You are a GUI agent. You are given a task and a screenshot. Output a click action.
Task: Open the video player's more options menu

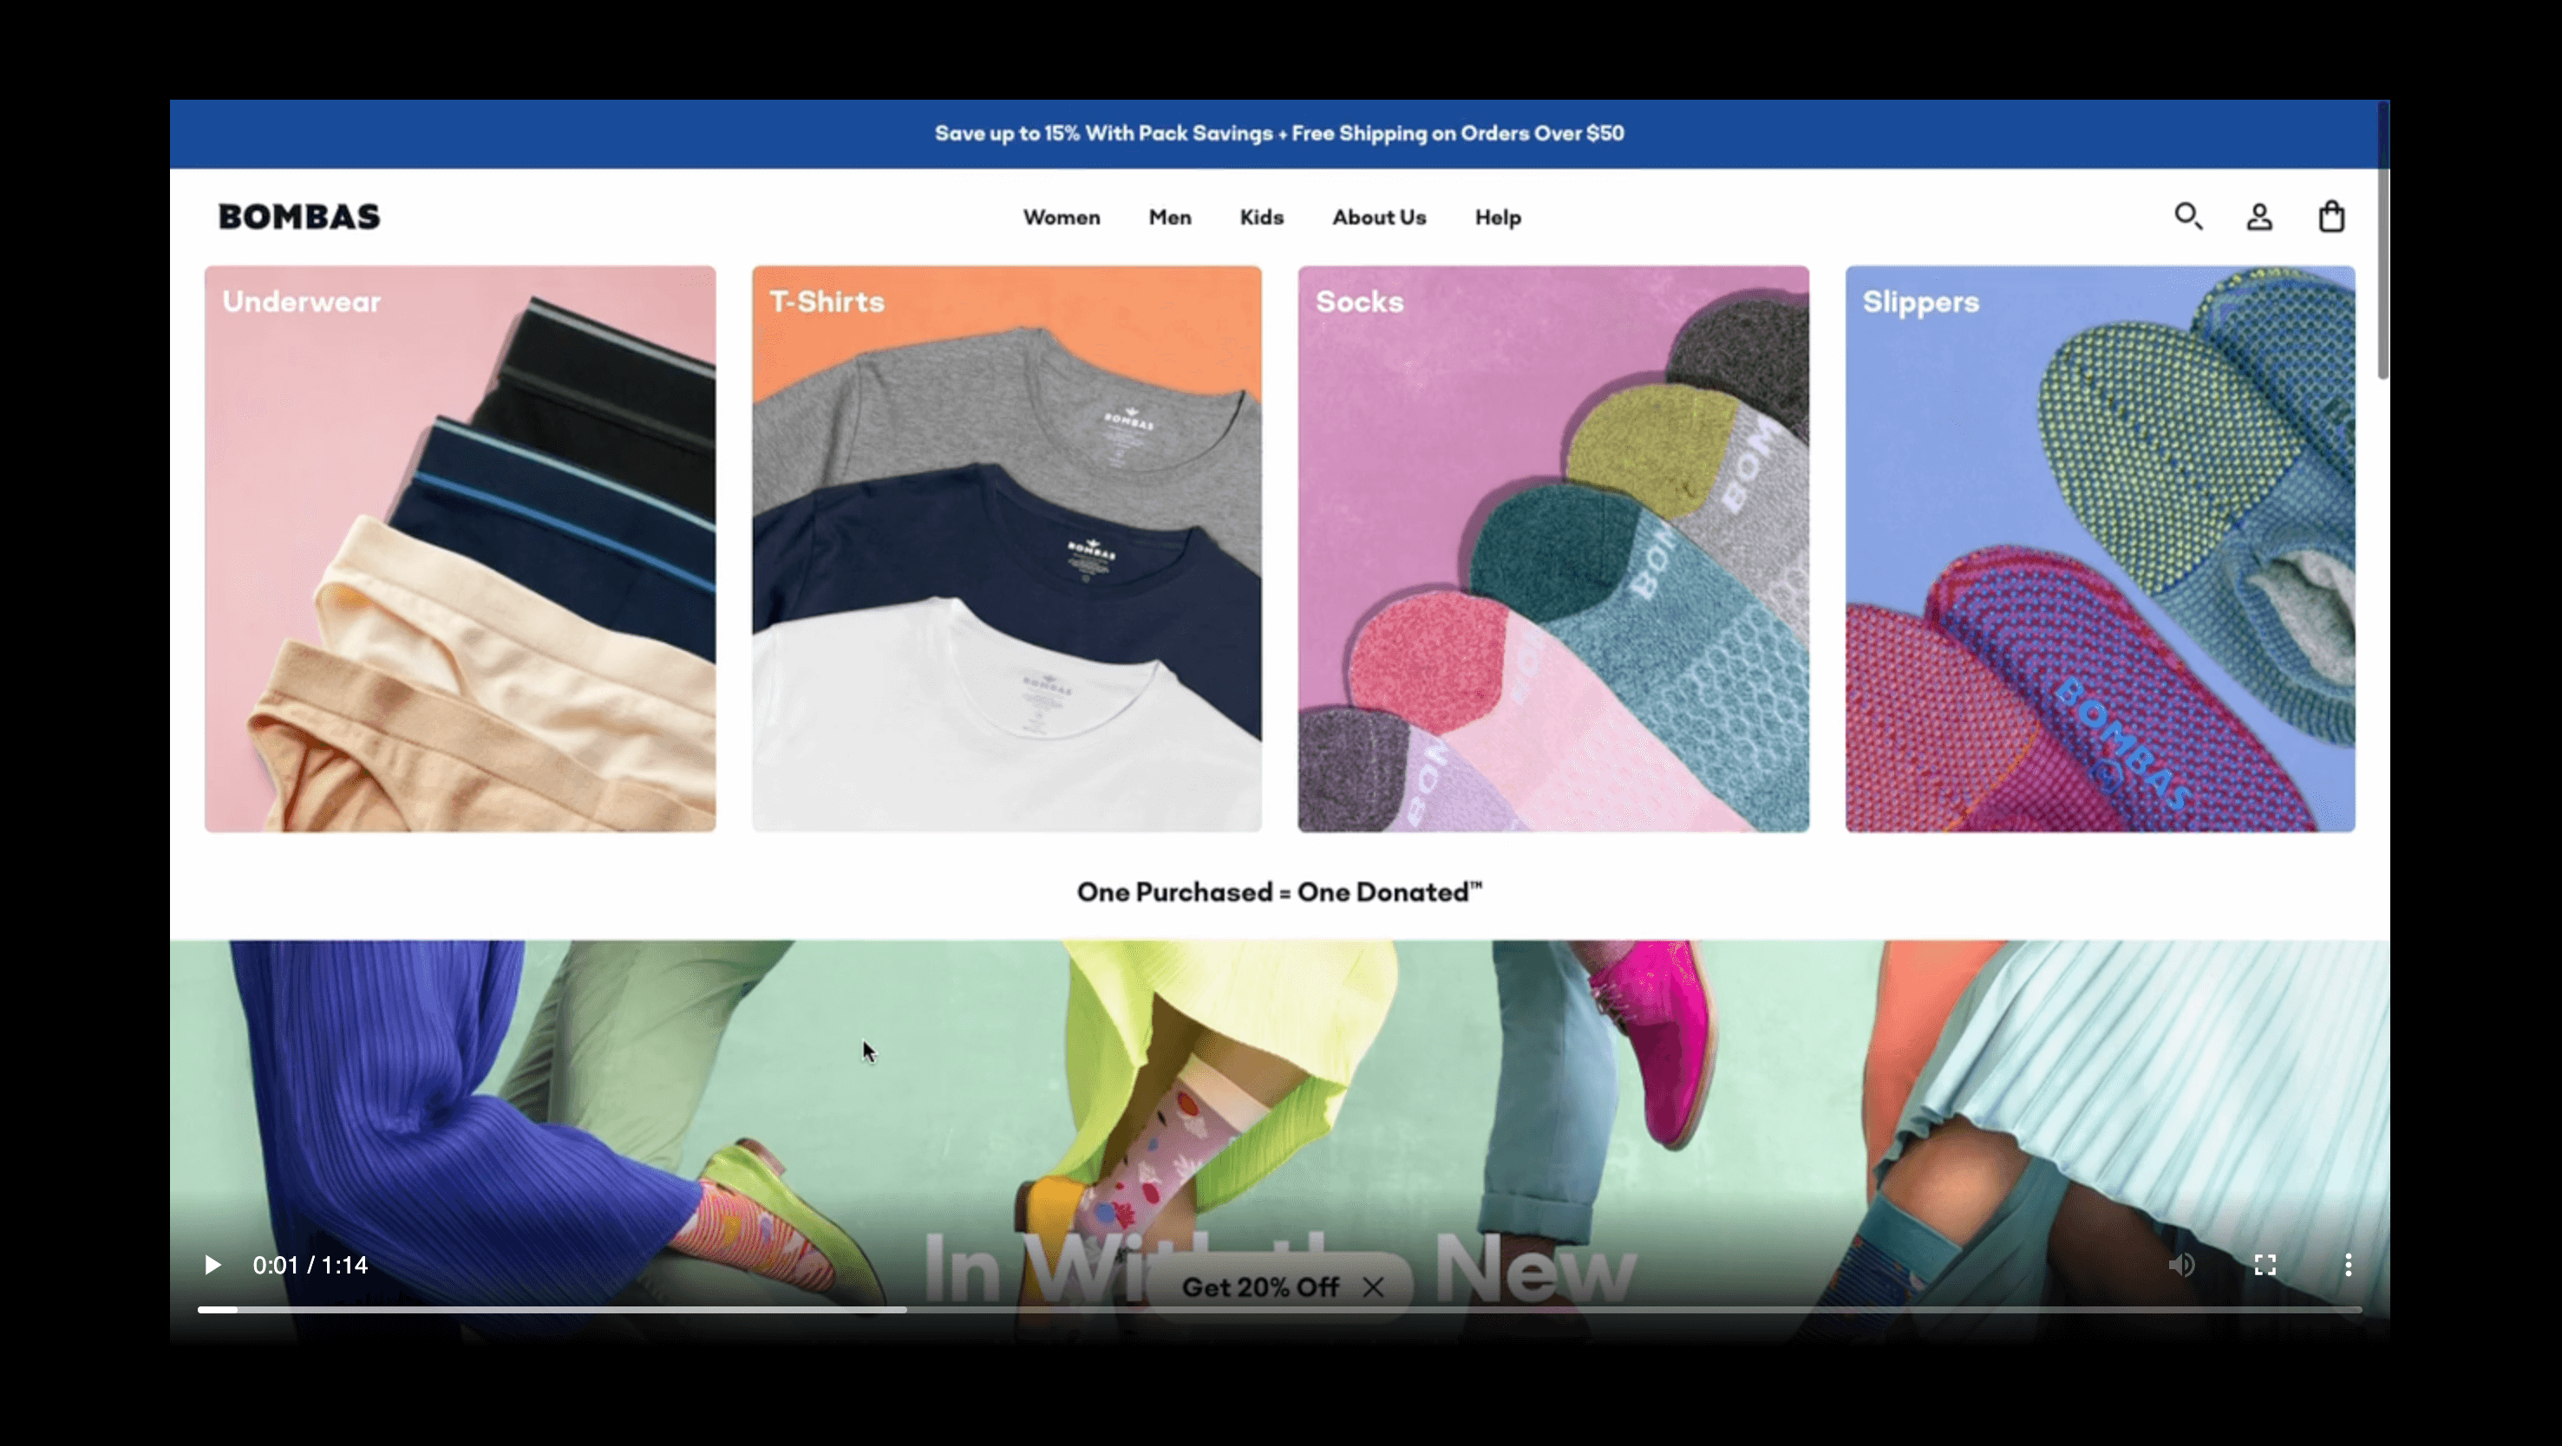point(2348,1264)
